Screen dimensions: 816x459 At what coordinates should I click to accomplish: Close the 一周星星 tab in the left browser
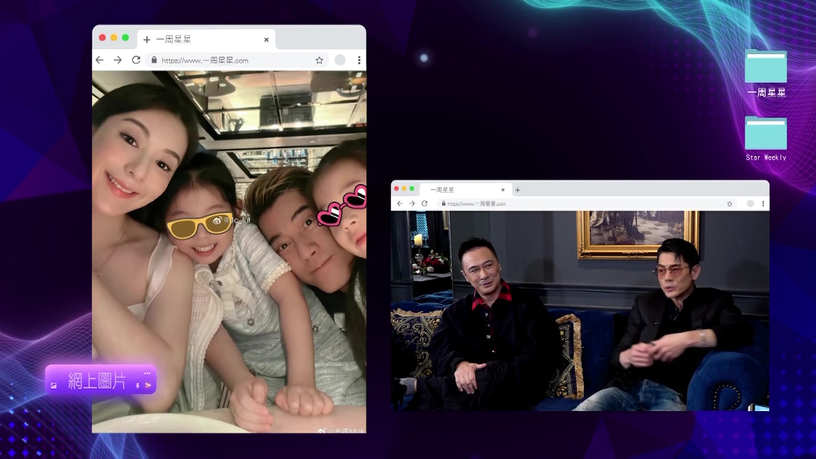click(266, 40)
